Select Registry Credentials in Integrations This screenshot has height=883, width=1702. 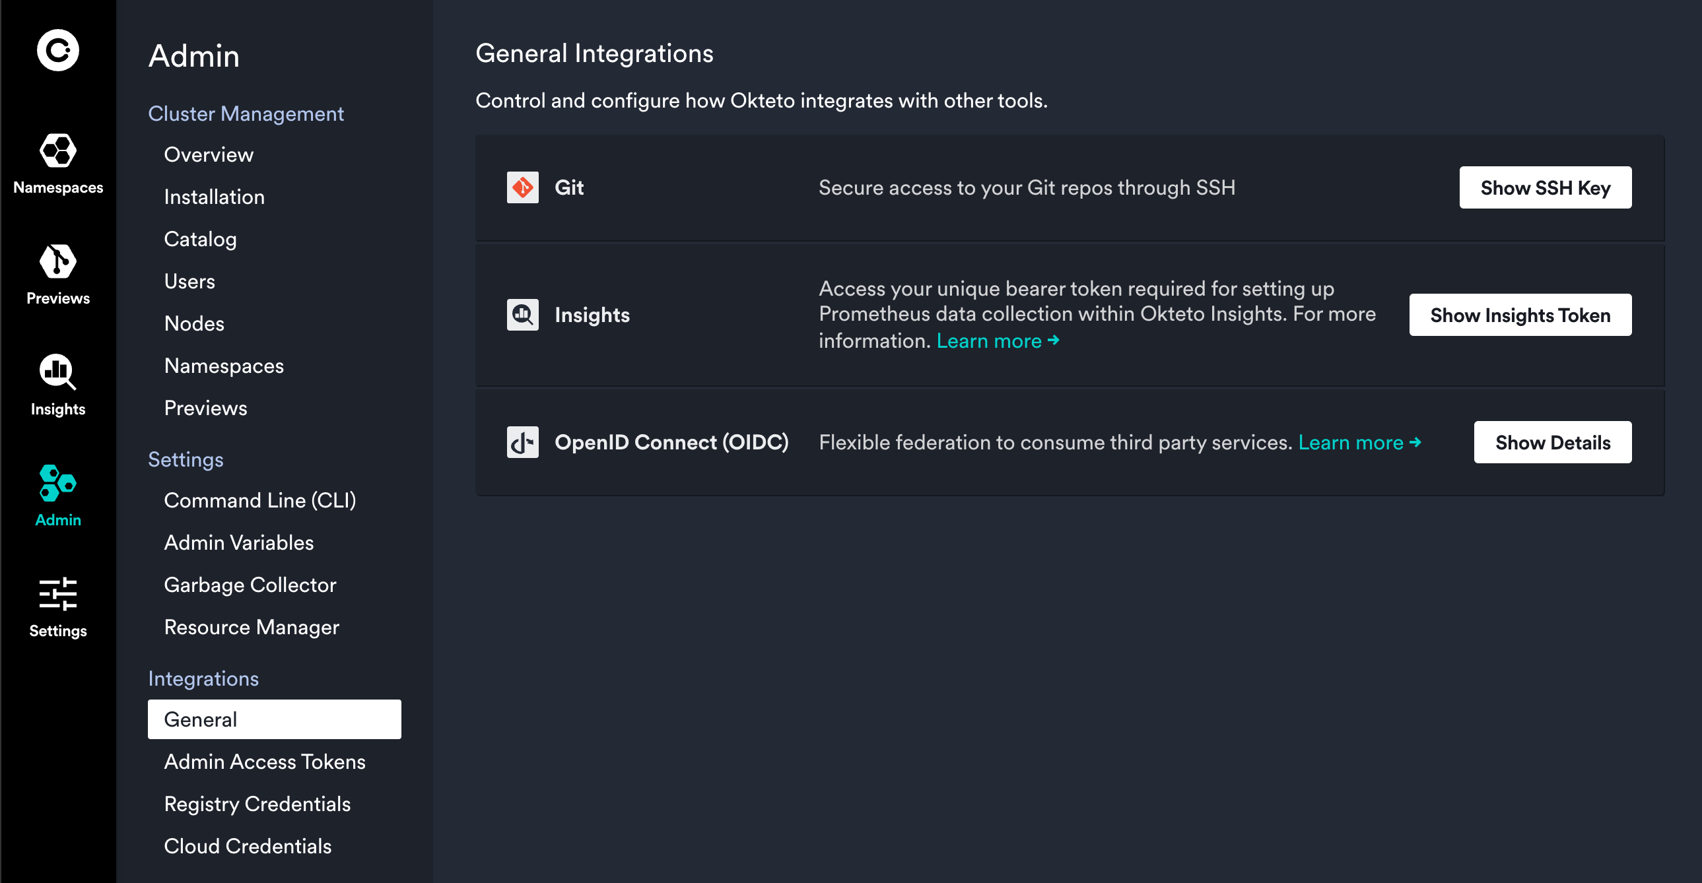click(x=257, y=804)
